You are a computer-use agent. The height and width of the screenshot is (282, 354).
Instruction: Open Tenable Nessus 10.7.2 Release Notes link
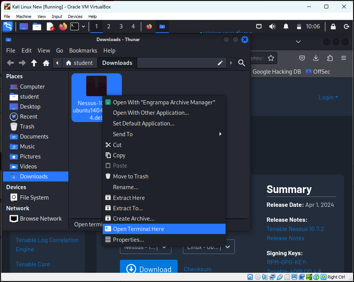(x=295, y=234)
